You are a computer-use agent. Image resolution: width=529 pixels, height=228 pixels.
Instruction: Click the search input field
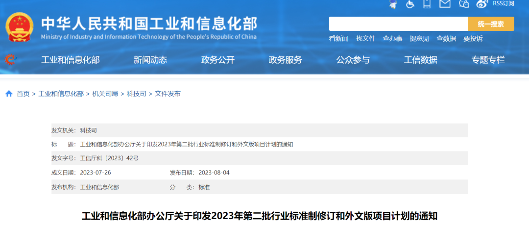(398, 24)
